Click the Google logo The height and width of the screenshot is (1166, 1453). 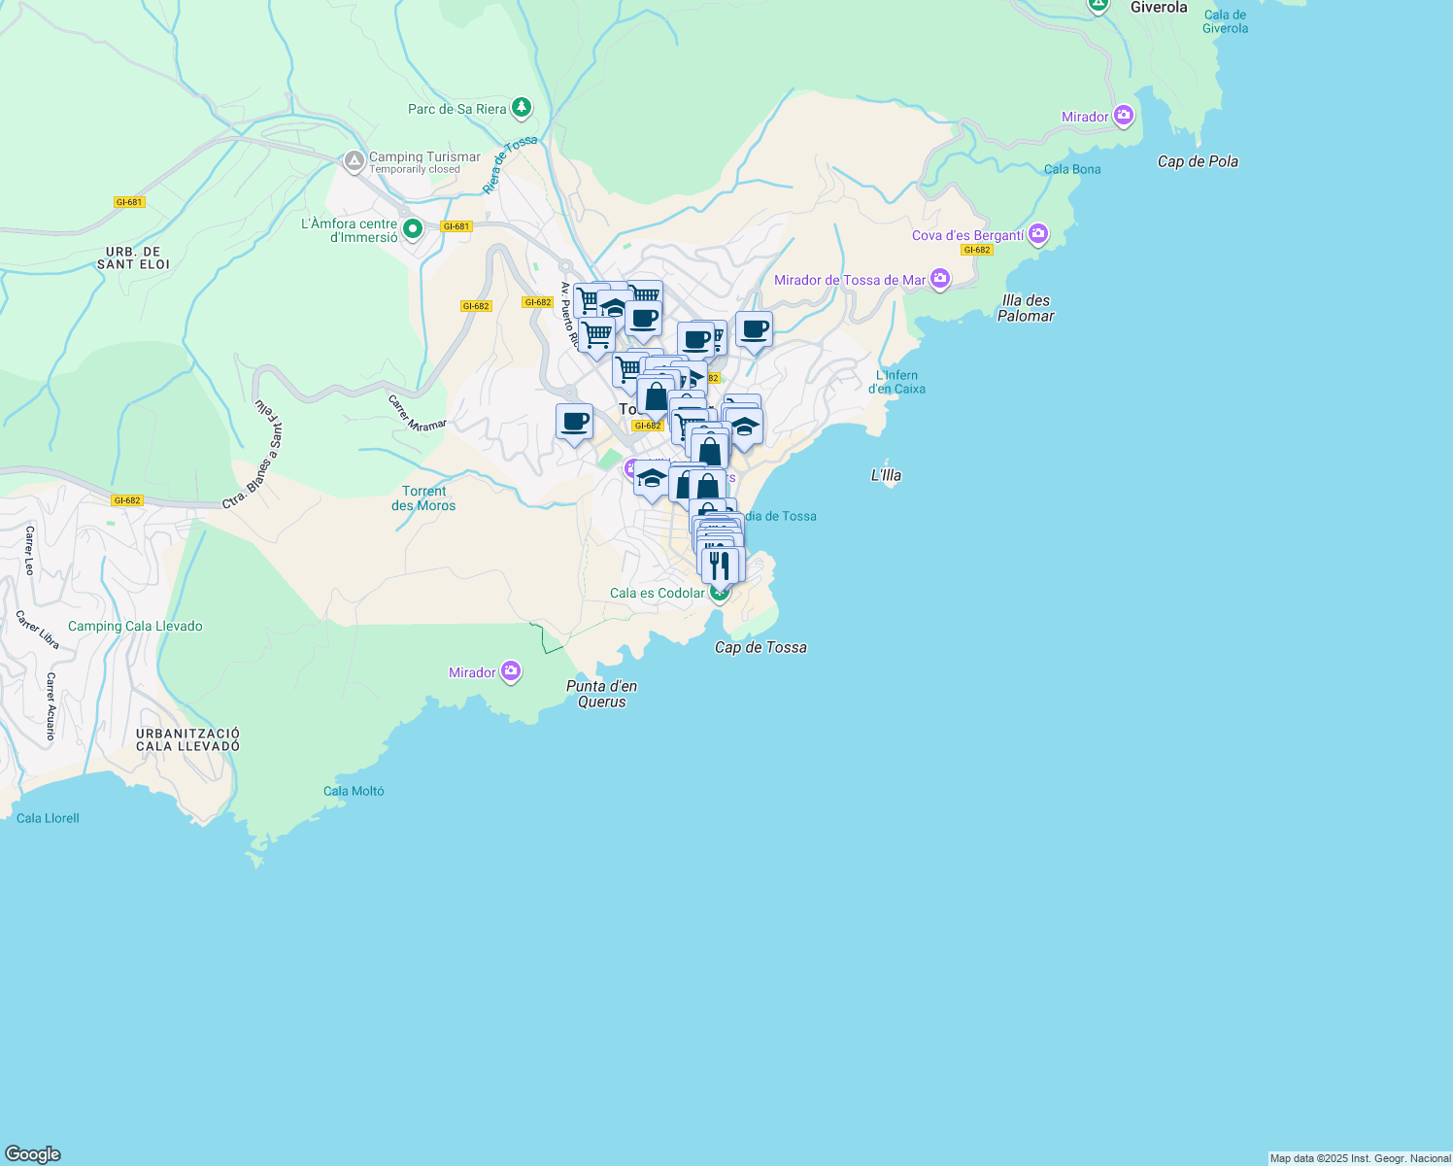click(x=33, y=1153)
